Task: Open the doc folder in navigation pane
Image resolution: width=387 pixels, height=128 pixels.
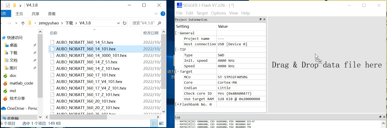Action: pos(13,76)
